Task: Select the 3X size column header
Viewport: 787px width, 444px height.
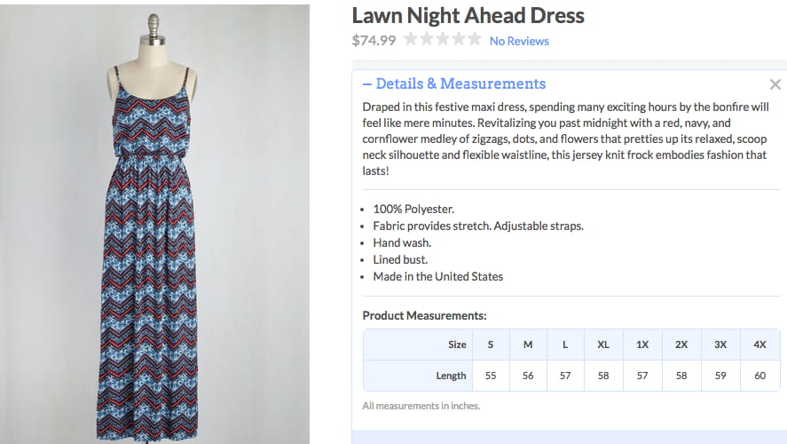Action: [x=720, y=345]
